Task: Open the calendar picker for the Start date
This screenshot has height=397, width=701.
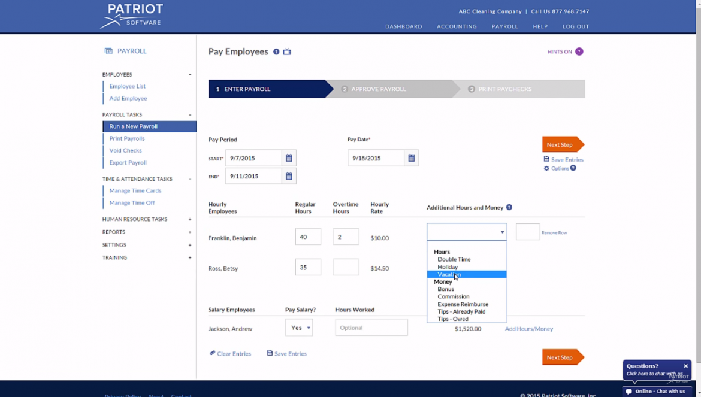Action: [x=288, y=157]
